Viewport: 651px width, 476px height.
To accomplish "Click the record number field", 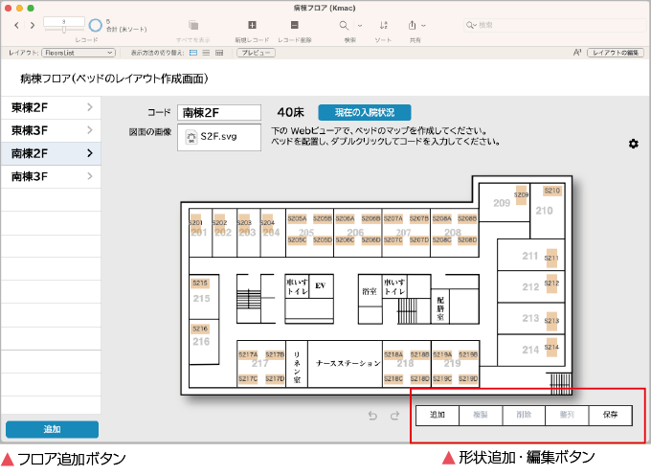I will (x=64, y=22).
